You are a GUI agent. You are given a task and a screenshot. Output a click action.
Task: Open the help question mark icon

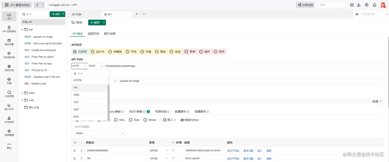coord(367,5)
